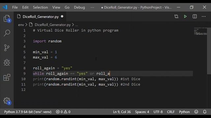
Task: Click the min_val variable on line 5
Action: click(x=40, y=52)
